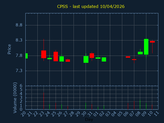Click the 7.8 price tick label
The height and width of the screenshot is (123, 164).
coord(19,55)
